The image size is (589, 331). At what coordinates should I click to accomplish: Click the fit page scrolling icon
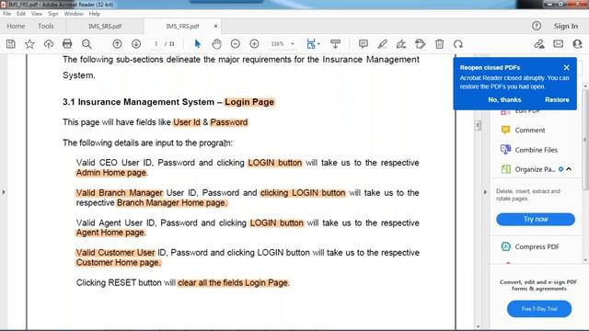[x=311, y=44]
